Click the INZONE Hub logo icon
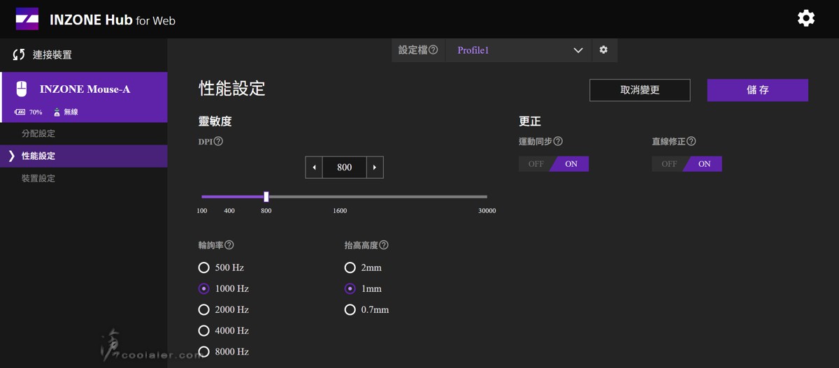The image size is (839, 368). click(27, 19)
